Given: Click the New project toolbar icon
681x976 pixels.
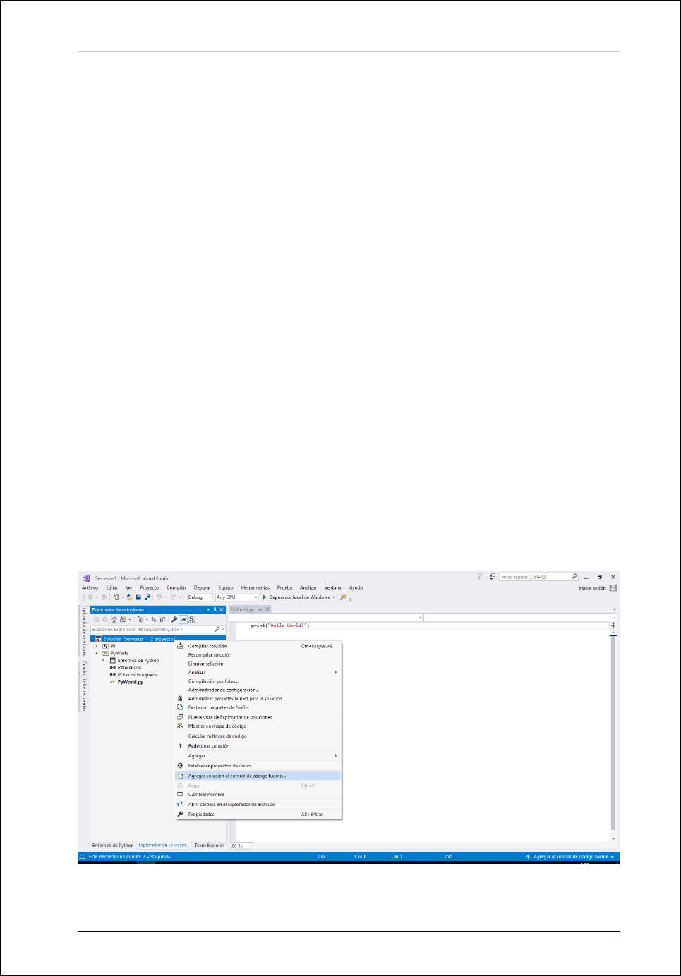Looking at the screenshot, I should pyautogui.click(x=116, y=597).
